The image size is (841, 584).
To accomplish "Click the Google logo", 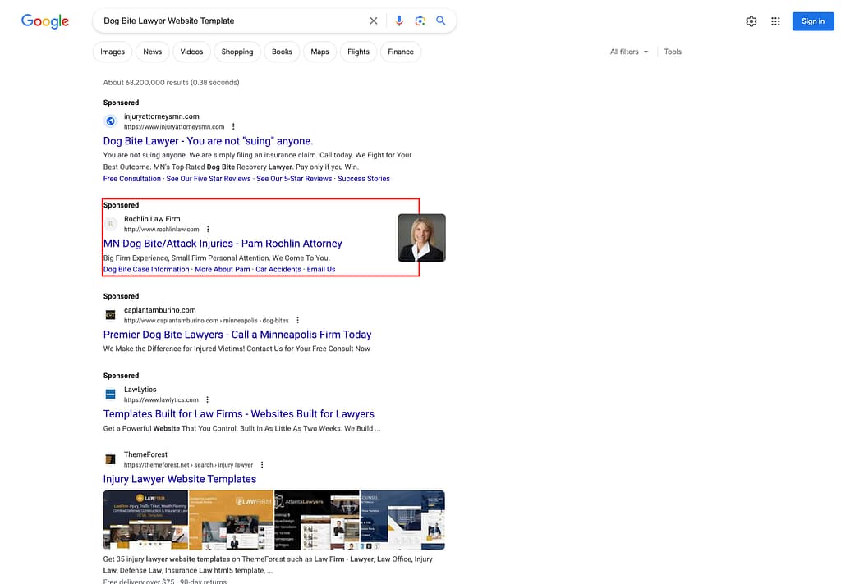I will 45,21.
